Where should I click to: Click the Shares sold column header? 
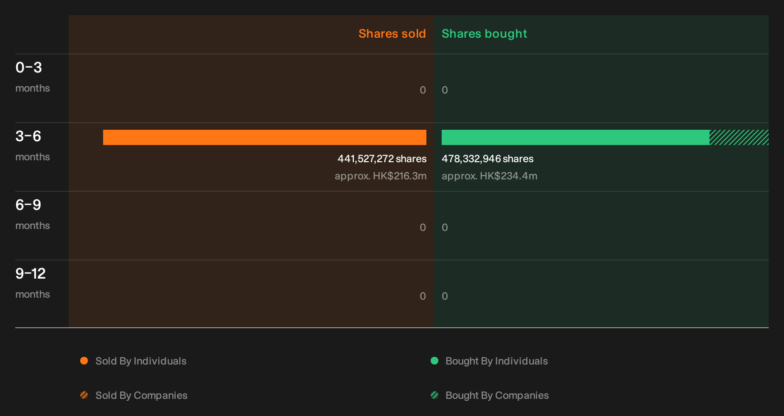[392, 34]
